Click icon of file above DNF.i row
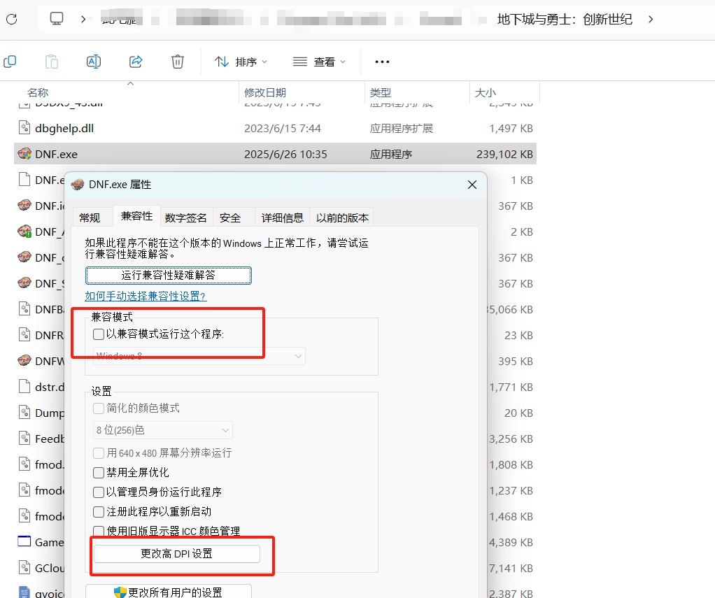The height and width of the screenshot is (598, 715). (24, 179)
